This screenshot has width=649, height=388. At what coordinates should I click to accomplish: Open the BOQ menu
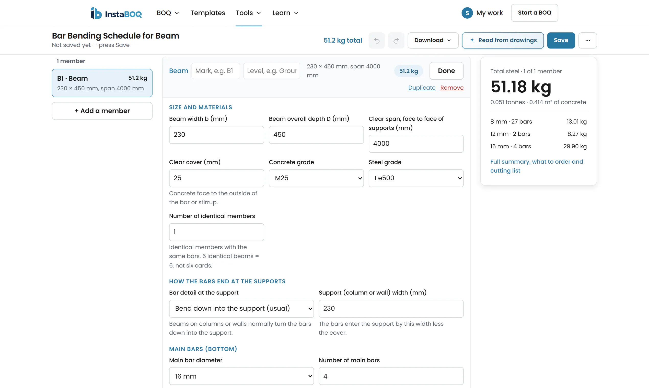tap(168, 13)
